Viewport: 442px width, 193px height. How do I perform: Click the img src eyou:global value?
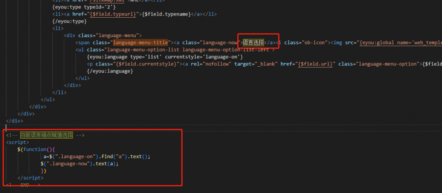400,43
